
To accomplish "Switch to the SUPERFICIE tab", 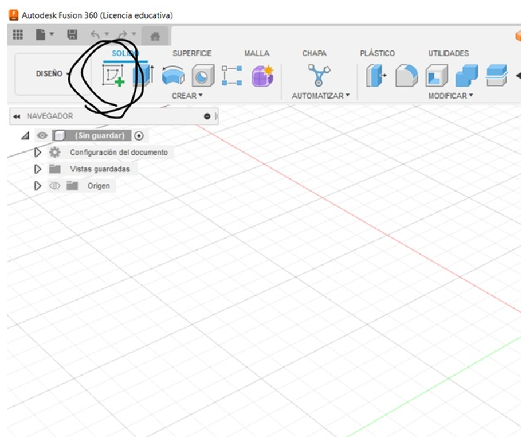I will click(x=192, y=53).
